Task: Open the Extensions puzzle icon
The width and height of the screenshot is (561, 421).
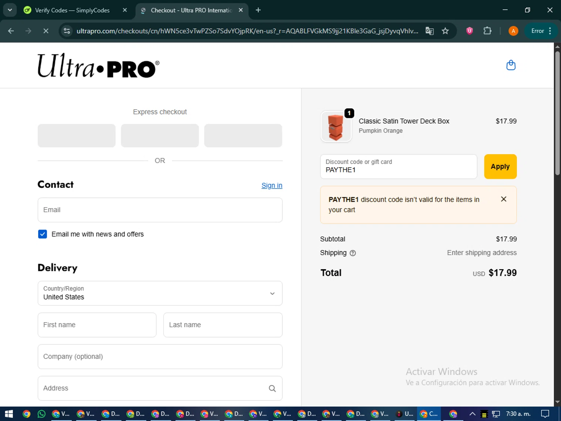Action: pyautogui.click(x=487, y=31)
